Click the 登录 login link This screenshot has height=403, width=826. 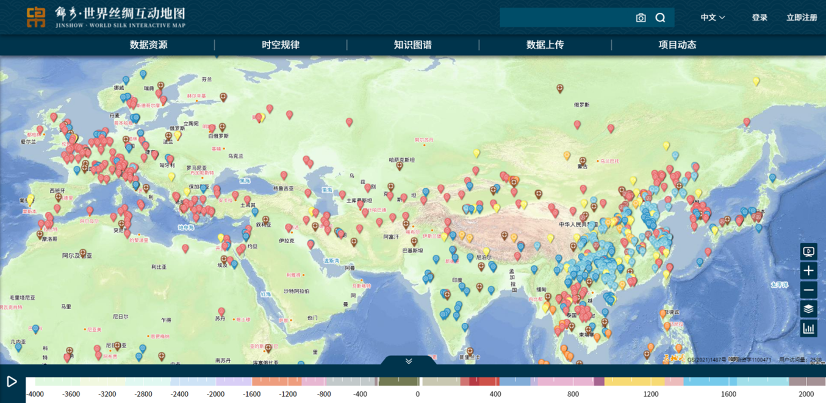point(760,18)
